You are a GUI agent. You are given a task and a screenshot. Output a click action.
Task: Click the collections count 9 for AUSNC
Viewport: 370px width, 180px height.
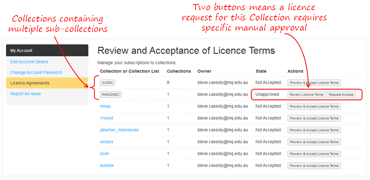point(168,82)
